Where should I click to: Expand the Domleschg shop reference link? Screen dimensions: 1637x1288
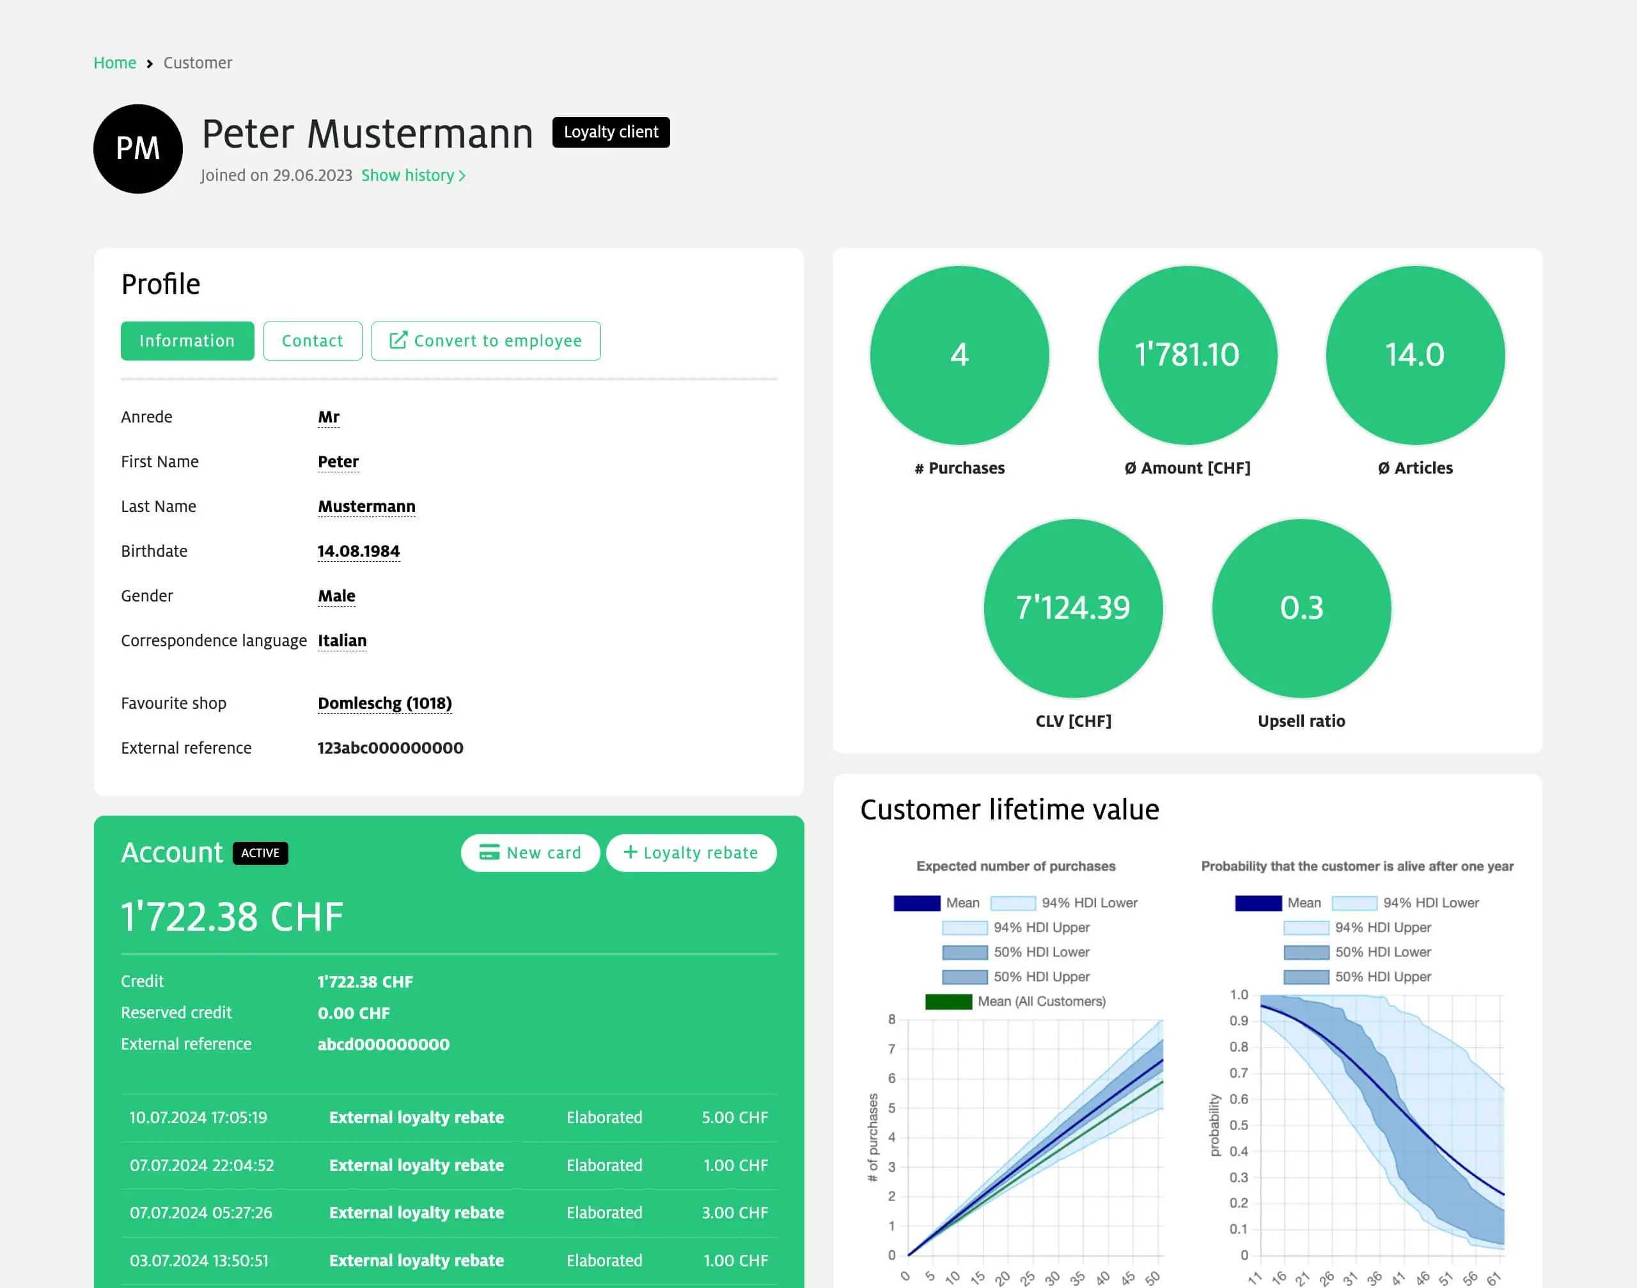(384, 702)
